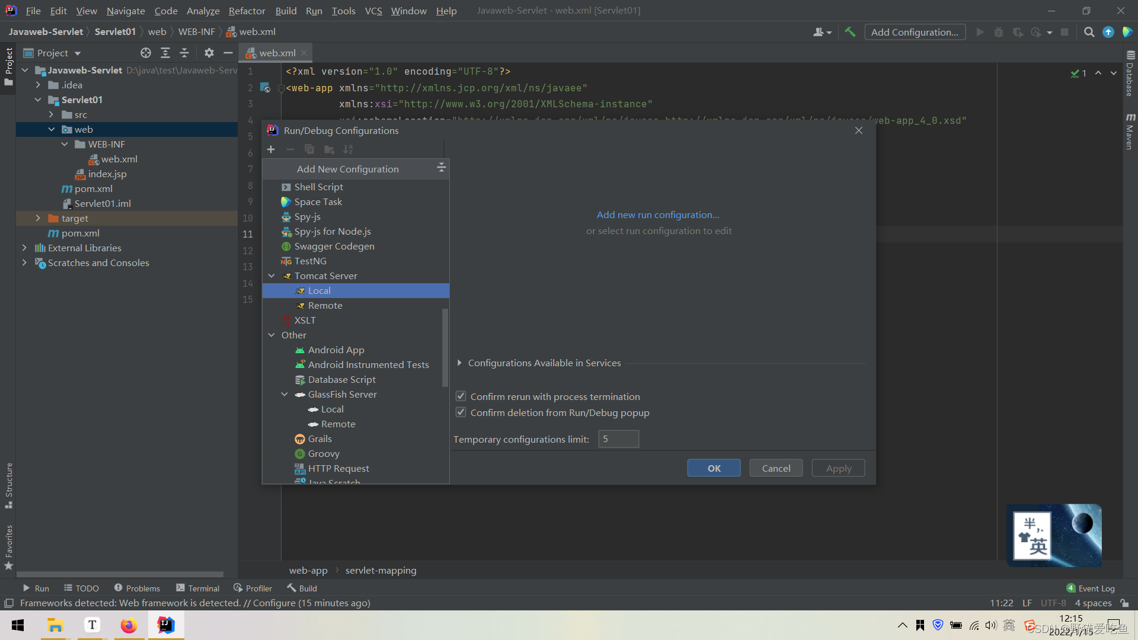Open the Favorites tool window
This screenshot has width=1138, height=640.
[x=9, y=546]
